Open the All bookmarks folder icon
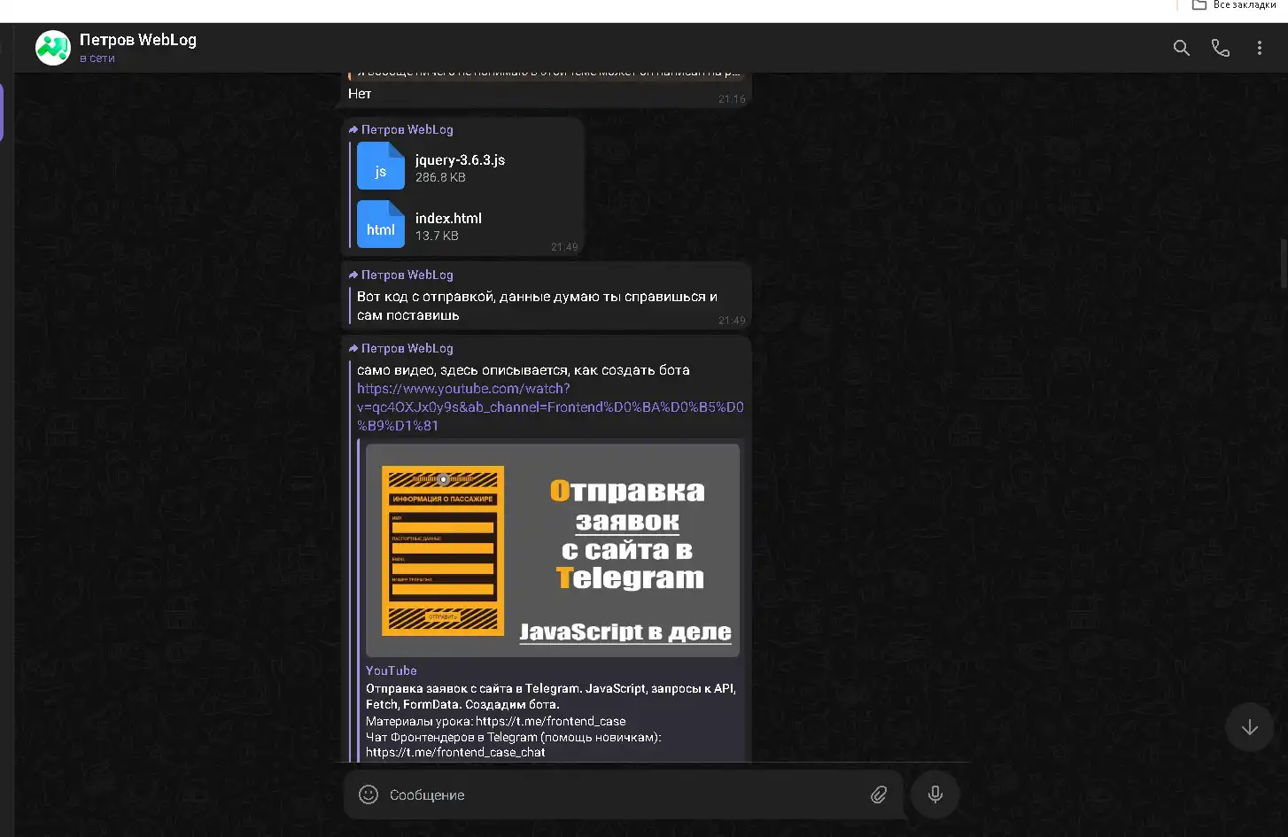This screenshot has width=1288, height=837. coord(1199,5)
